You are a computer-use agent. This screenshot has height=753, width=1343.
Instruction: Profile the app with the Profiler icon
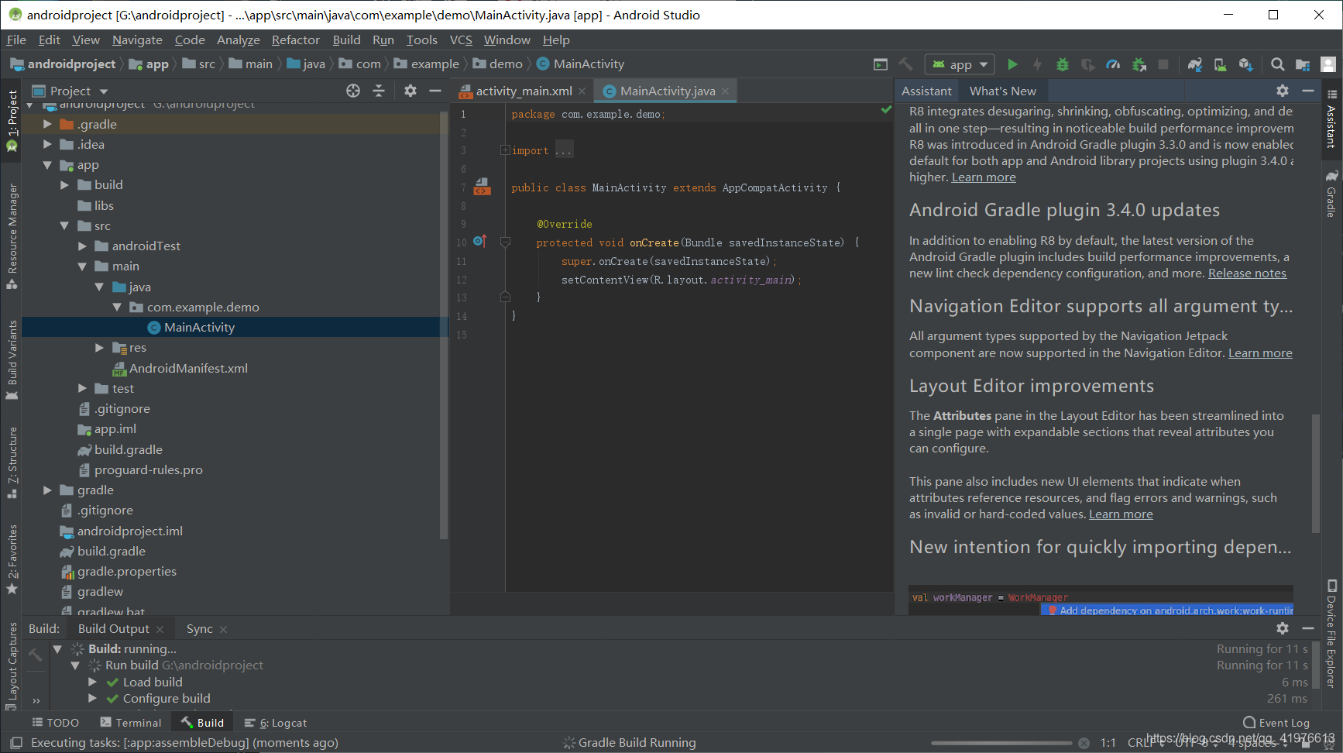click(1113, 64)
